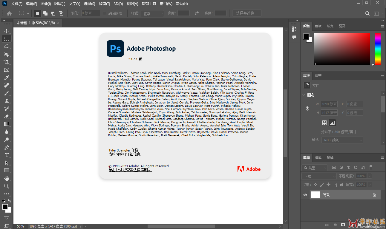Select the Clone Stamp tool
Screen dimensions: 386x229
pos(7,101)
